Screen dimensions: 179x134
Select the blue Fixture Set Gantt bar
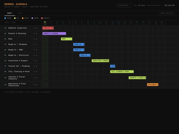tap(113, 66)
